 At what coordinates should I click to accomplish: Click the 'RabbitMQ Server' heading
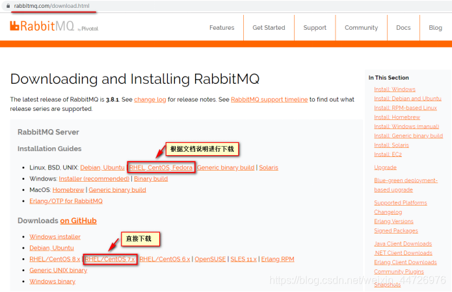48,132
